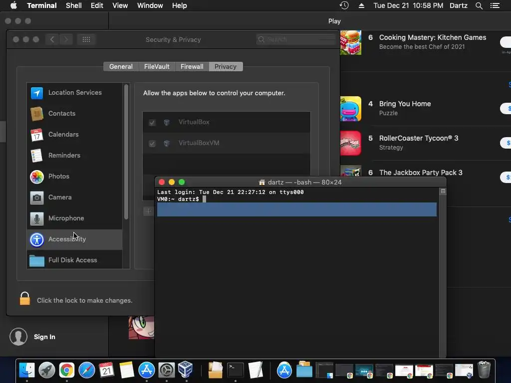Open Notification Center list icon
The image size is (511, 383).
coord(495,5)
